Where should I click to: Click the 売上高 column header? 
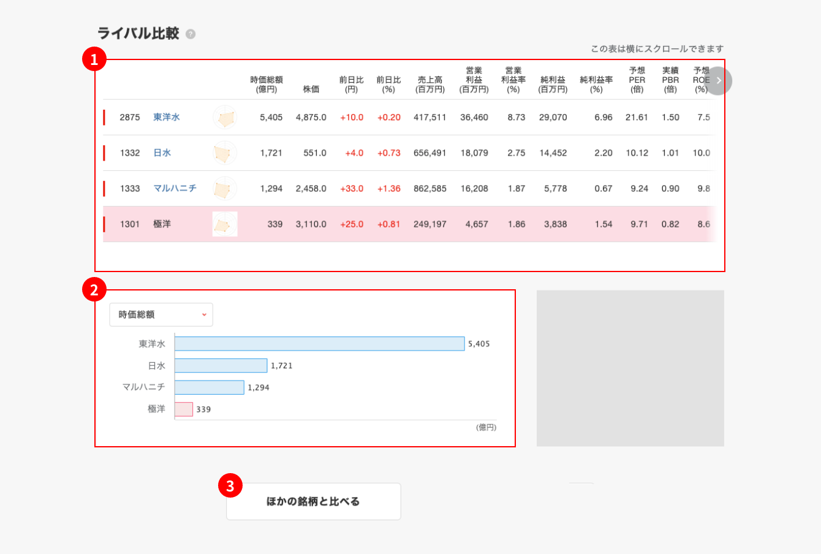pos(430,85)
